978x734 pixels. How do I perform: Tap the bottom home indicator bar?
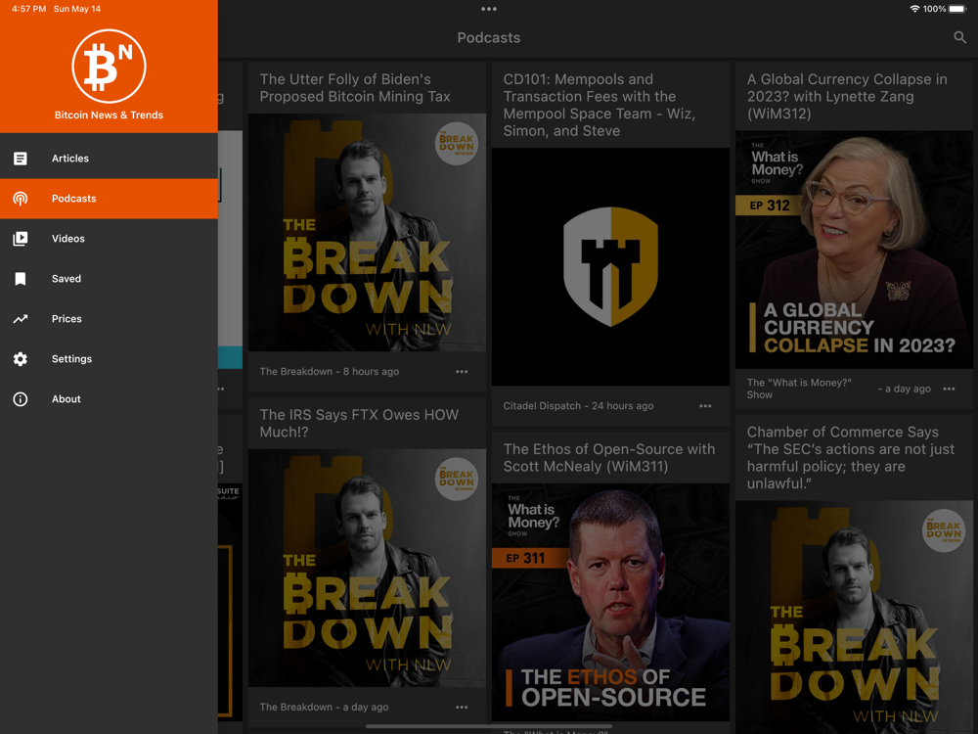(489, 726)
